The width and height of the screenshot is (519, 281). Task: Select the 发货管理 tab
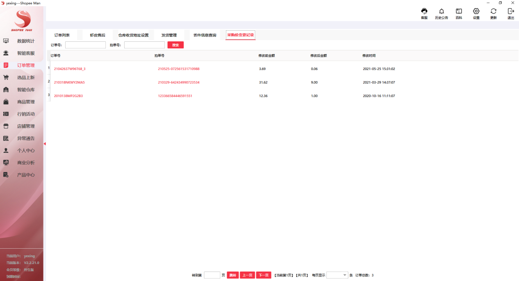169,35
